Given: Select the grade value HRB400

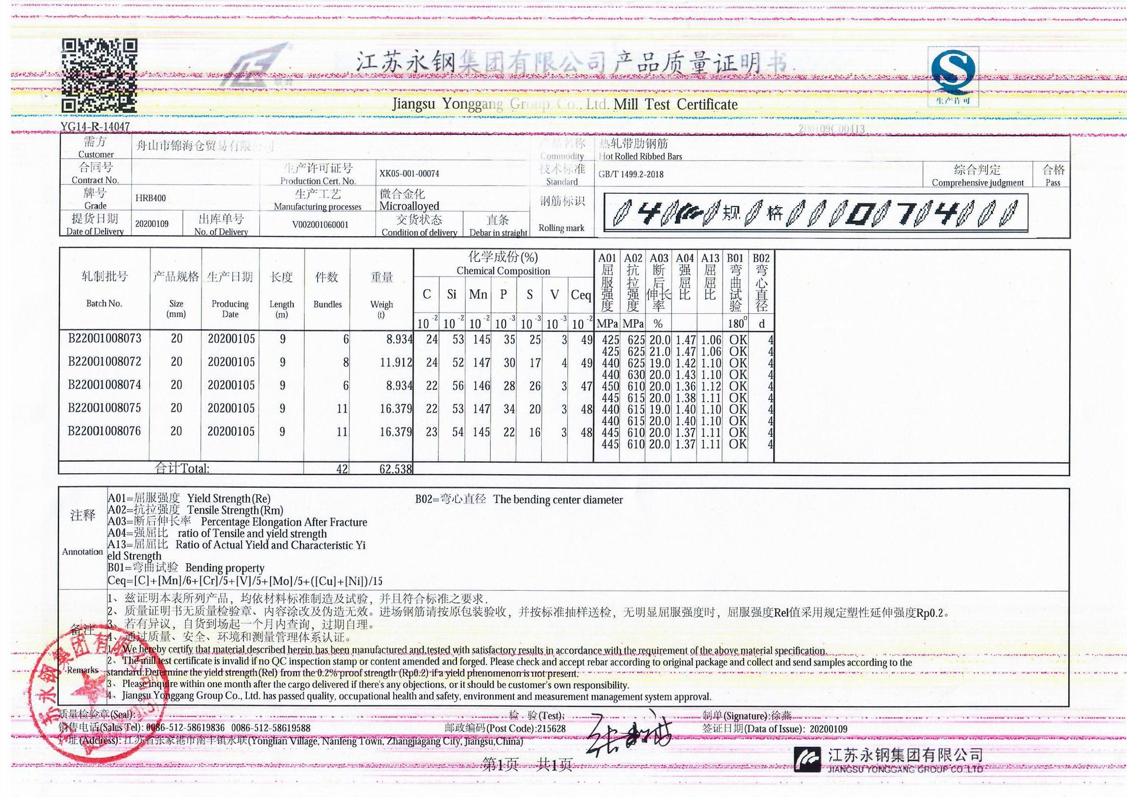Looking at the screenshot, I should tap(151, 198).
